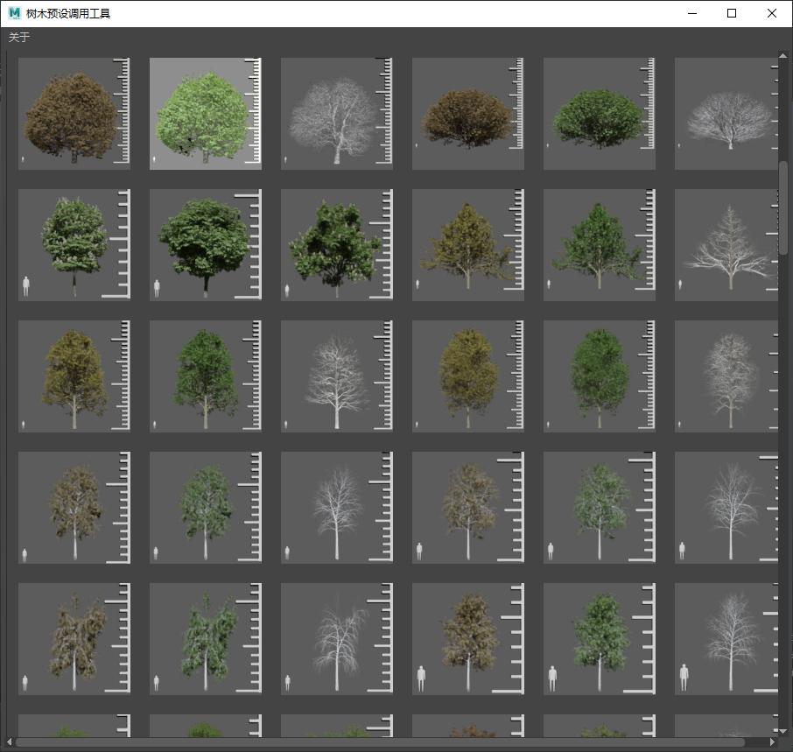Choose the brown round tree in the top row
This screenshot has width=793, height=752.
pos(74,114)
